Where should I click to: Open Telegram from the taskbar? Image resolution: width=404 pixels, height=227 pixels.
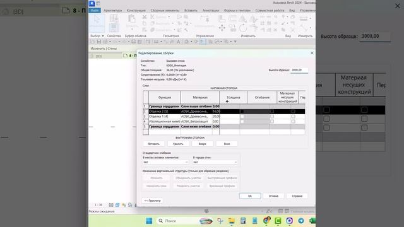click(x=300, y=221)
